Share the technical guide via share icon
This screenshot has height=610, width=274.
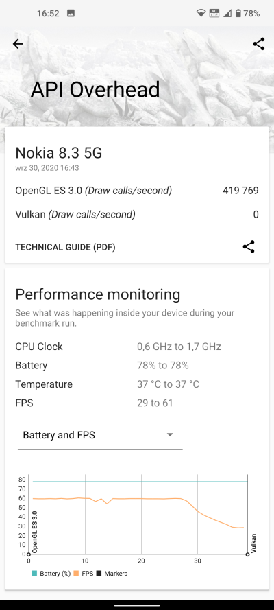tap(249, 246)
